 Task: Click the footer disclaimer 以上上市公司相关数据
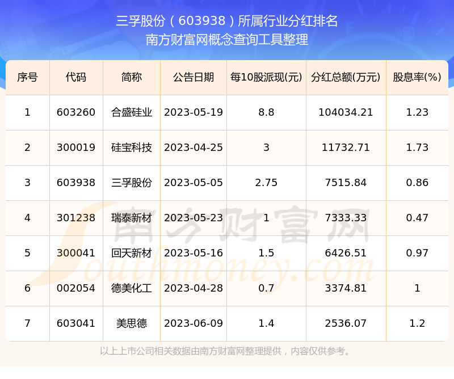tap(145, 351)
